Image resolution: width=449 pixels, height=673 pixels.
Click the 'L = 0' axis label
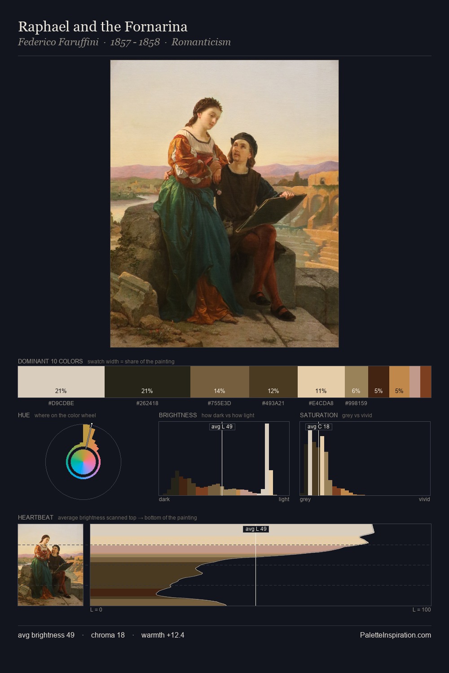[x=96, y=610]
